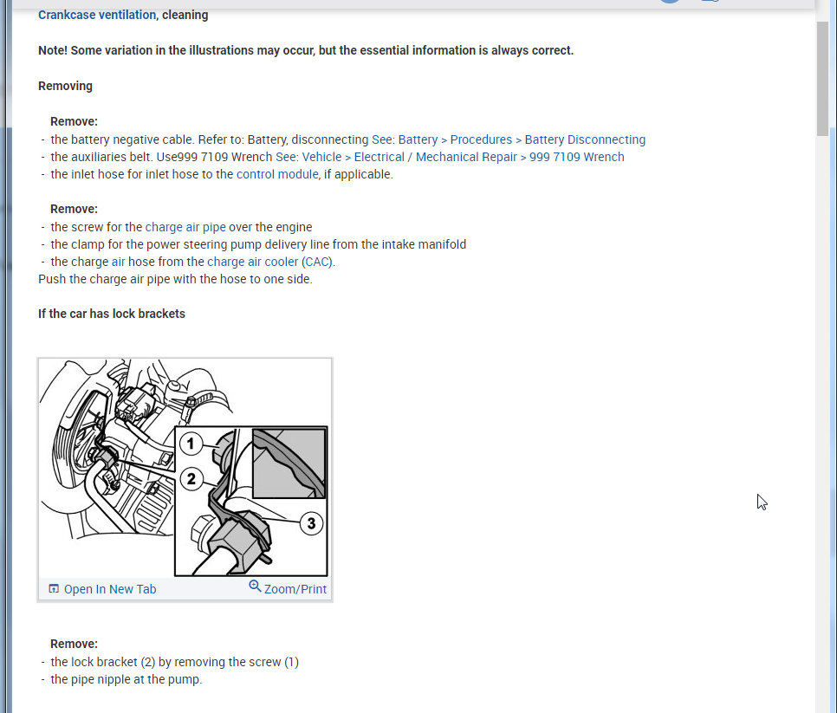Click the Open In New Tab text

click(110, 589)
